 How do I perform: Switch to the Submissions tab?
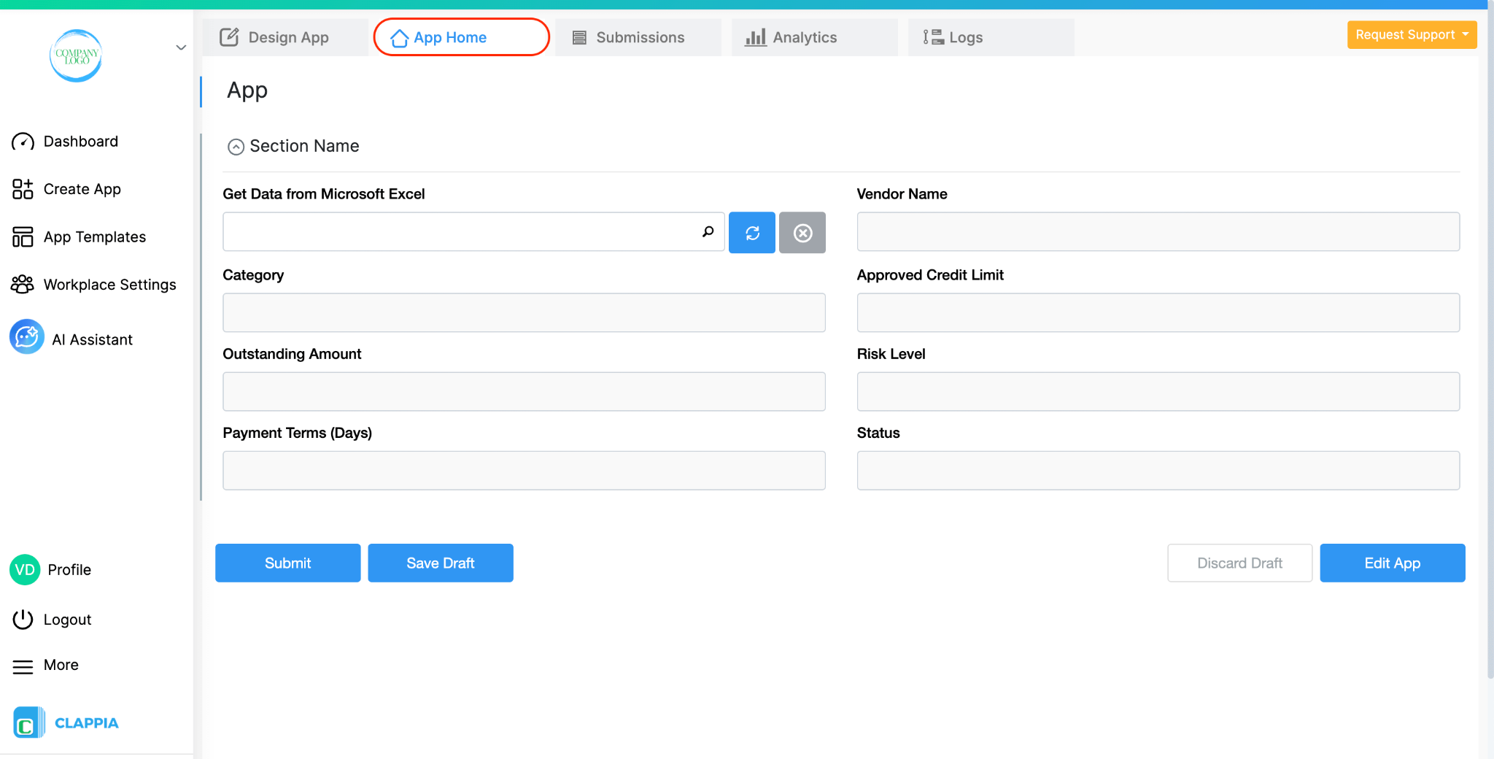point(638,36)
